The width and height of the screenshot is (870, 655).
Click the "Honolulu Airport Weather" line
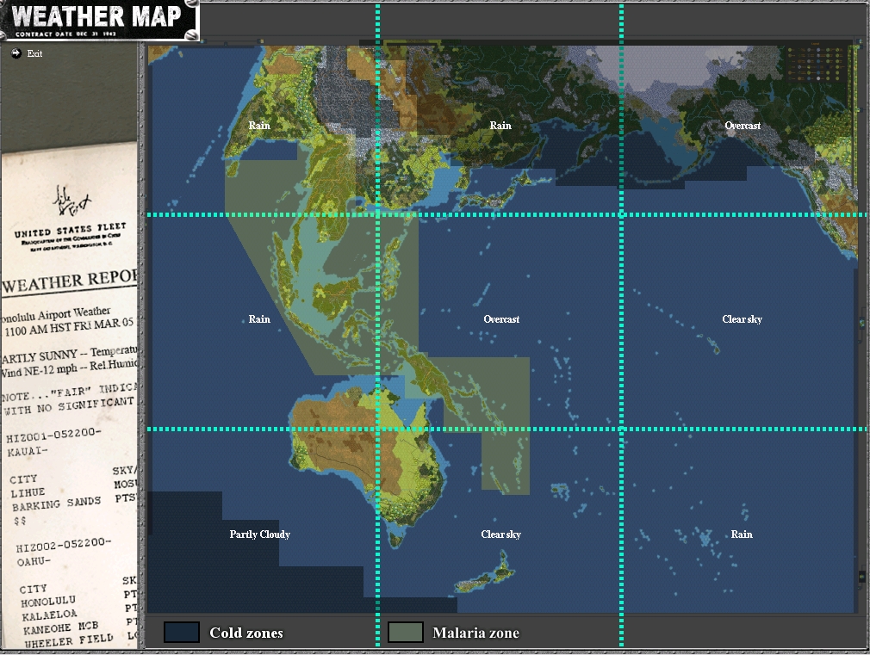coord(55,314)
